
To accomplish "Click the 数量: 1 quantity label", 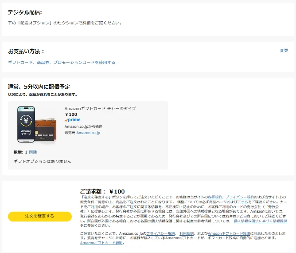I will coord(20,152).
